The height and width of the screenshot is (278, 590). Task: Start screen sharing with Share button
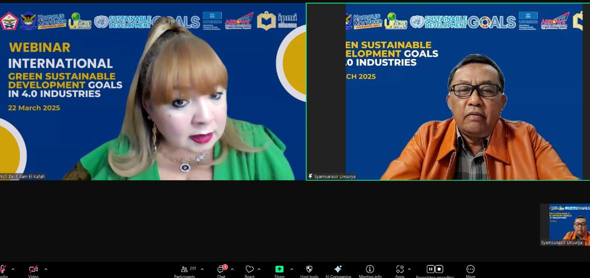[x=279, y=270]
